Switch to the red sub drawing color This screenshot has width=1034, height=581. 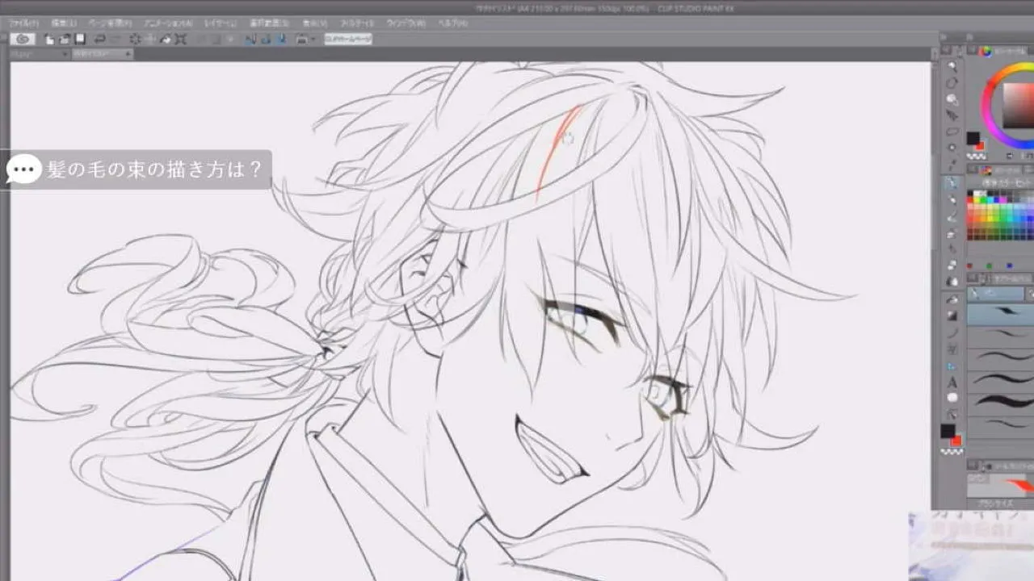click(x=957, y=441)
